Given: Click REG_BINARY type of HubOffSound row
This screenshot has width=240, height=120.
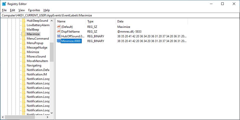Looking at the screenshot, I should 96,36.
